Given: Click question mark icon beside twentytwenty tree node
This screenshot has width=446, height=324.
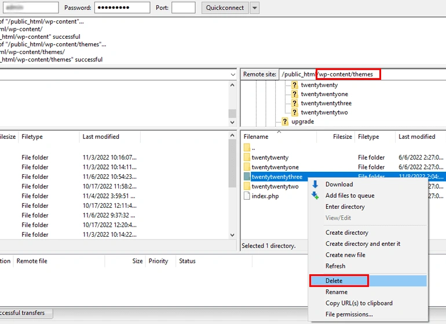Looking at the screenshot, I should (295, 85).
